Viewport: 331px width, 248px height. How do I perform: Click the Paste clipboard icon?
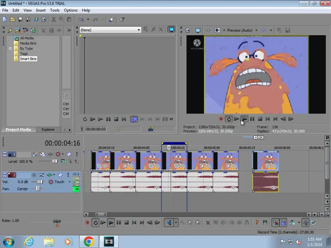(69, 19)
